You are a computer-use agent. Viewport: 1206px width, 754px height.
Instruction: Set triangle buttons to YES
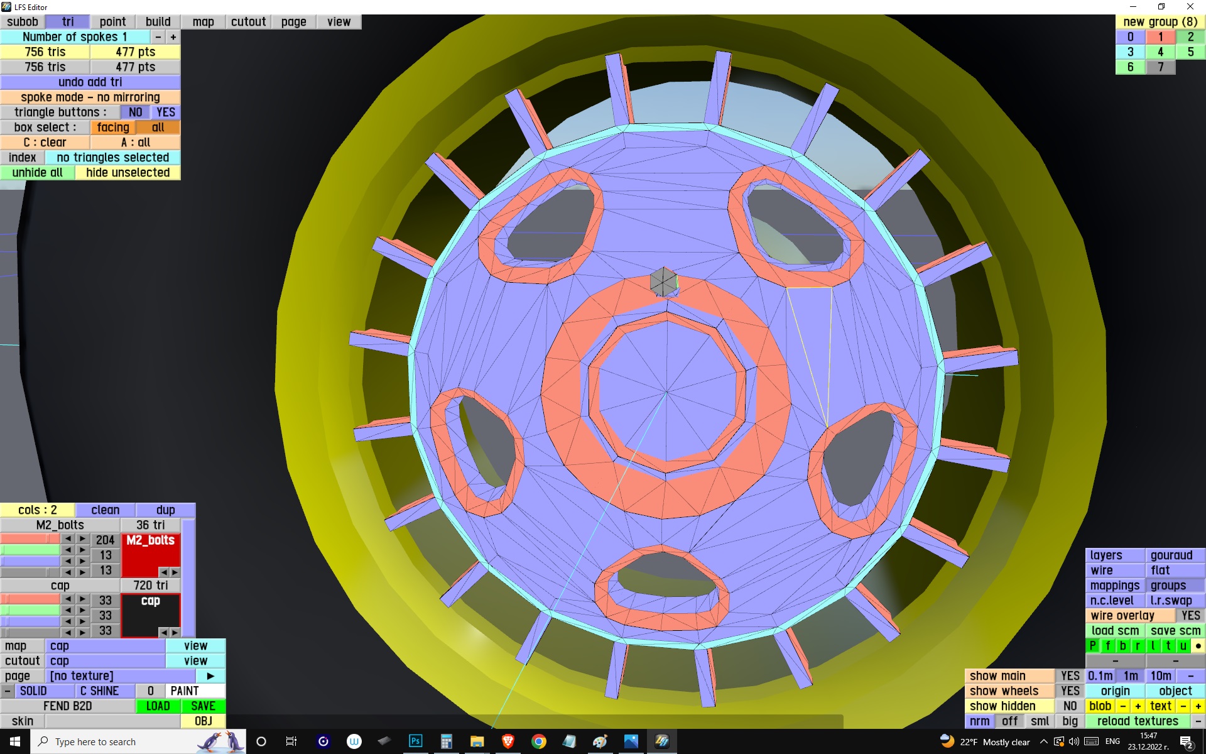coord(166,112)
